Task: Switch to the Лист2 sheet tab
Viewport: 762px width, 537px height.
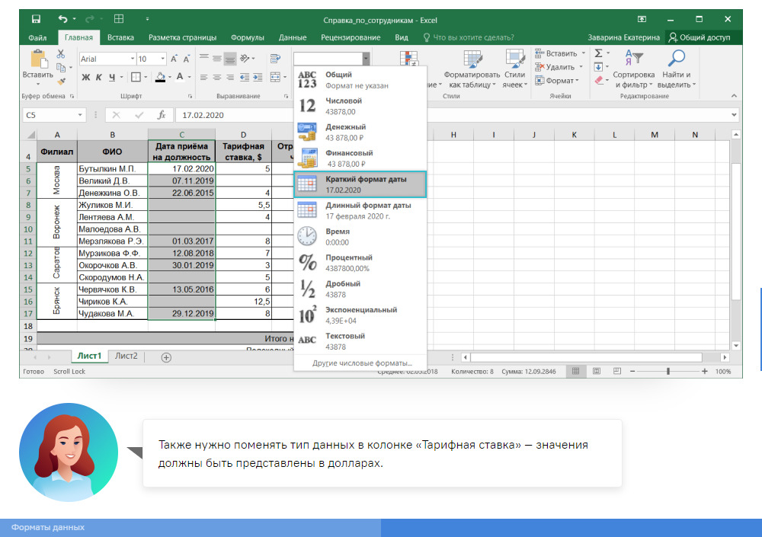Action: [126, 356]
